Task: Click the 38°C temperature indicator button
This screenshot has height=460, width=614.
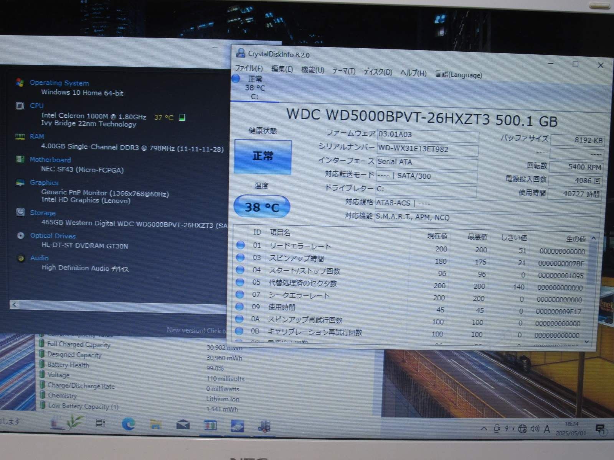Action: coord(261,206)
